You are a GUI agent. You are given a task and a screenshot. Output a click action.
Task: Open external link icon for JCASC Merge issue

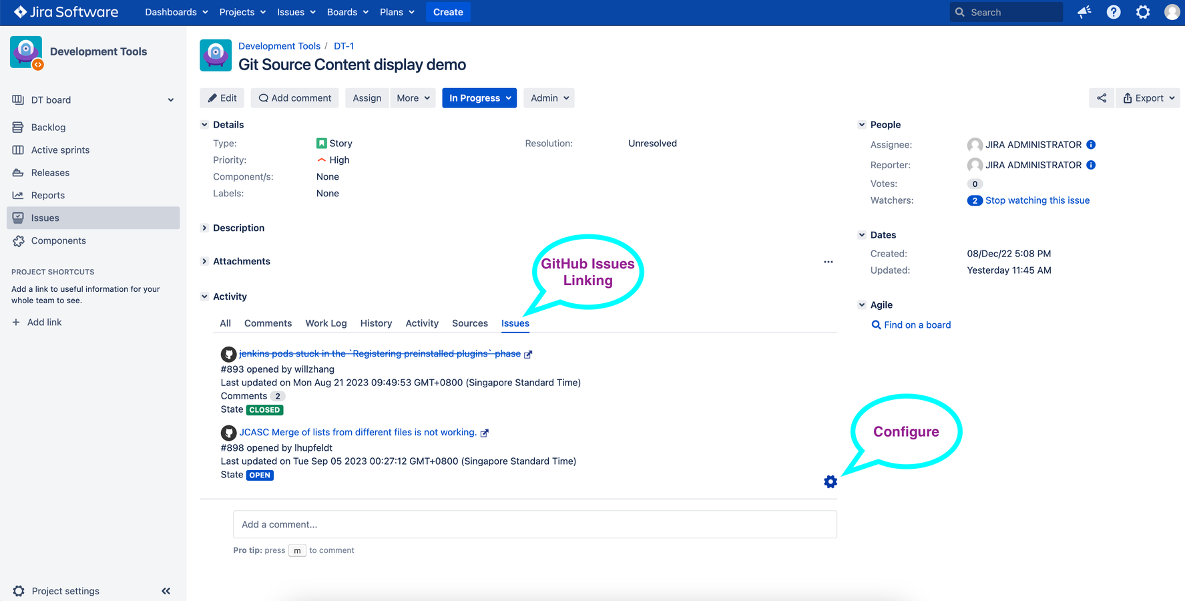click(x=485, y=433)
